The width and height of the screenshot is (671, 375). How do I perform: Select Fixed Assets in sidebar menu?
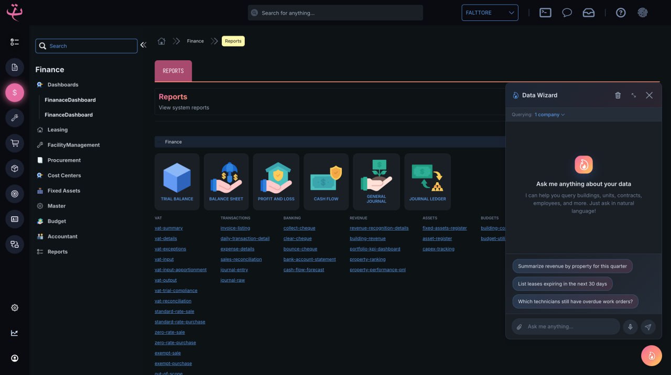tap(63, 191)
